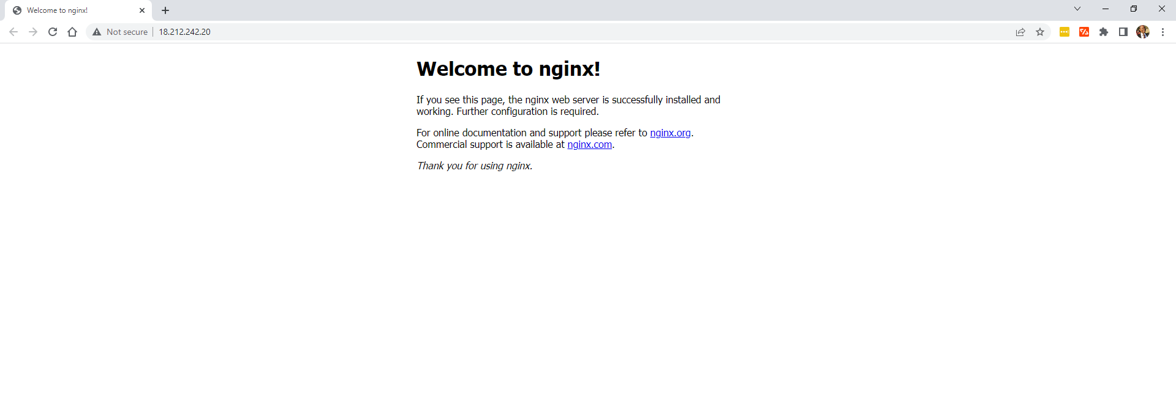The image size is (1176, 404).
Task: Expand the tab search chevron
Action: point(1077,9)
